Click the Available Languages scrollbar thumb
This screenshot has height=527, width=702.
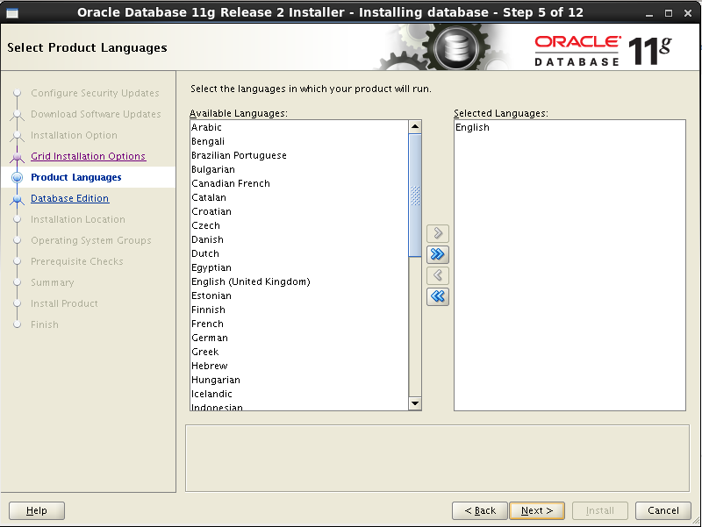[415, 196]
